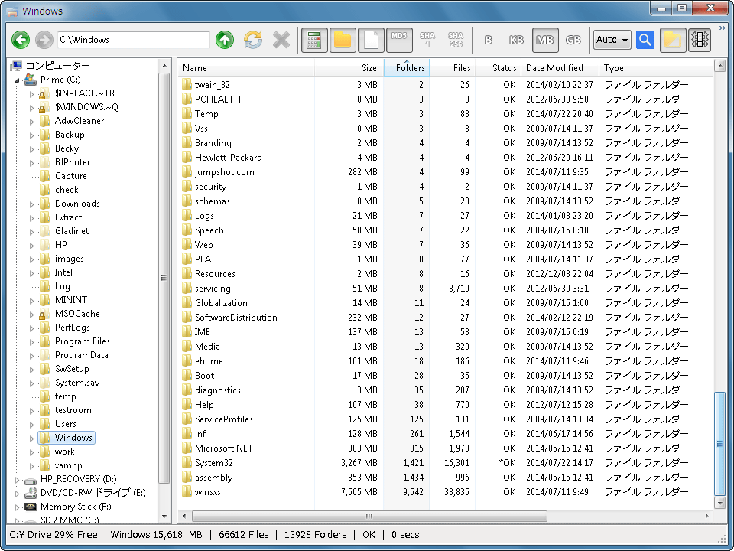The width and height of the screenshot is (734, 551).
Task: Click the grey Forward arrow button
Action: click(x=44, y=40)
